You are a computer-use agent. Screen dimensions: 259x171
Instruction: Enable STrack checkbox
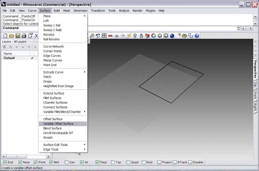[x=175, y=162]
